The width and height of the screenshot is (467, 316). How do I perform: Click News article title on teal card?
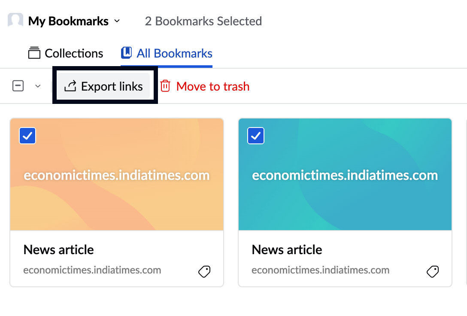click(x=287, y=249)
